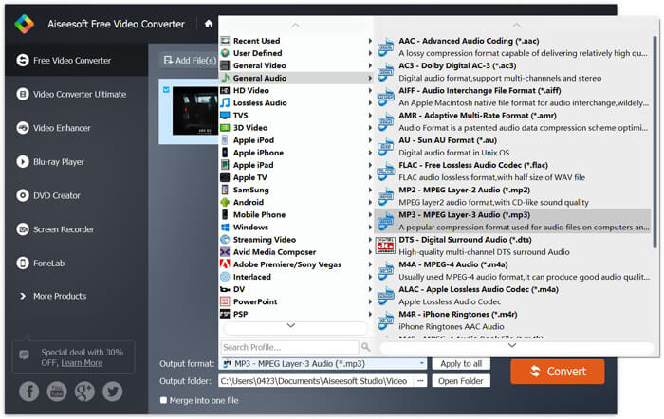
Task: Click the FoneLab sidebar icon
Action: [23, 264]
